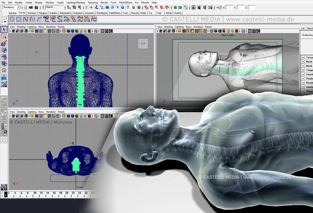Open Shading menu in top view panel
The image size is (313, 213).
click(21, 27)
